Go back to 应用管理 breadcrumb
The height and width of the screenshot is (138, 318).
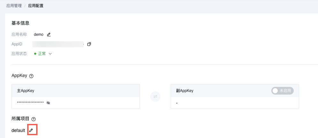click(x=14, y=6)
